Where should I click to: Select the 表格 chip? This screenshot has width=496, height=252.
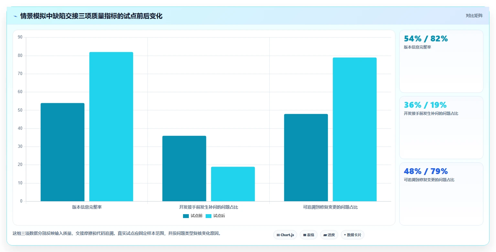[308, 235]
